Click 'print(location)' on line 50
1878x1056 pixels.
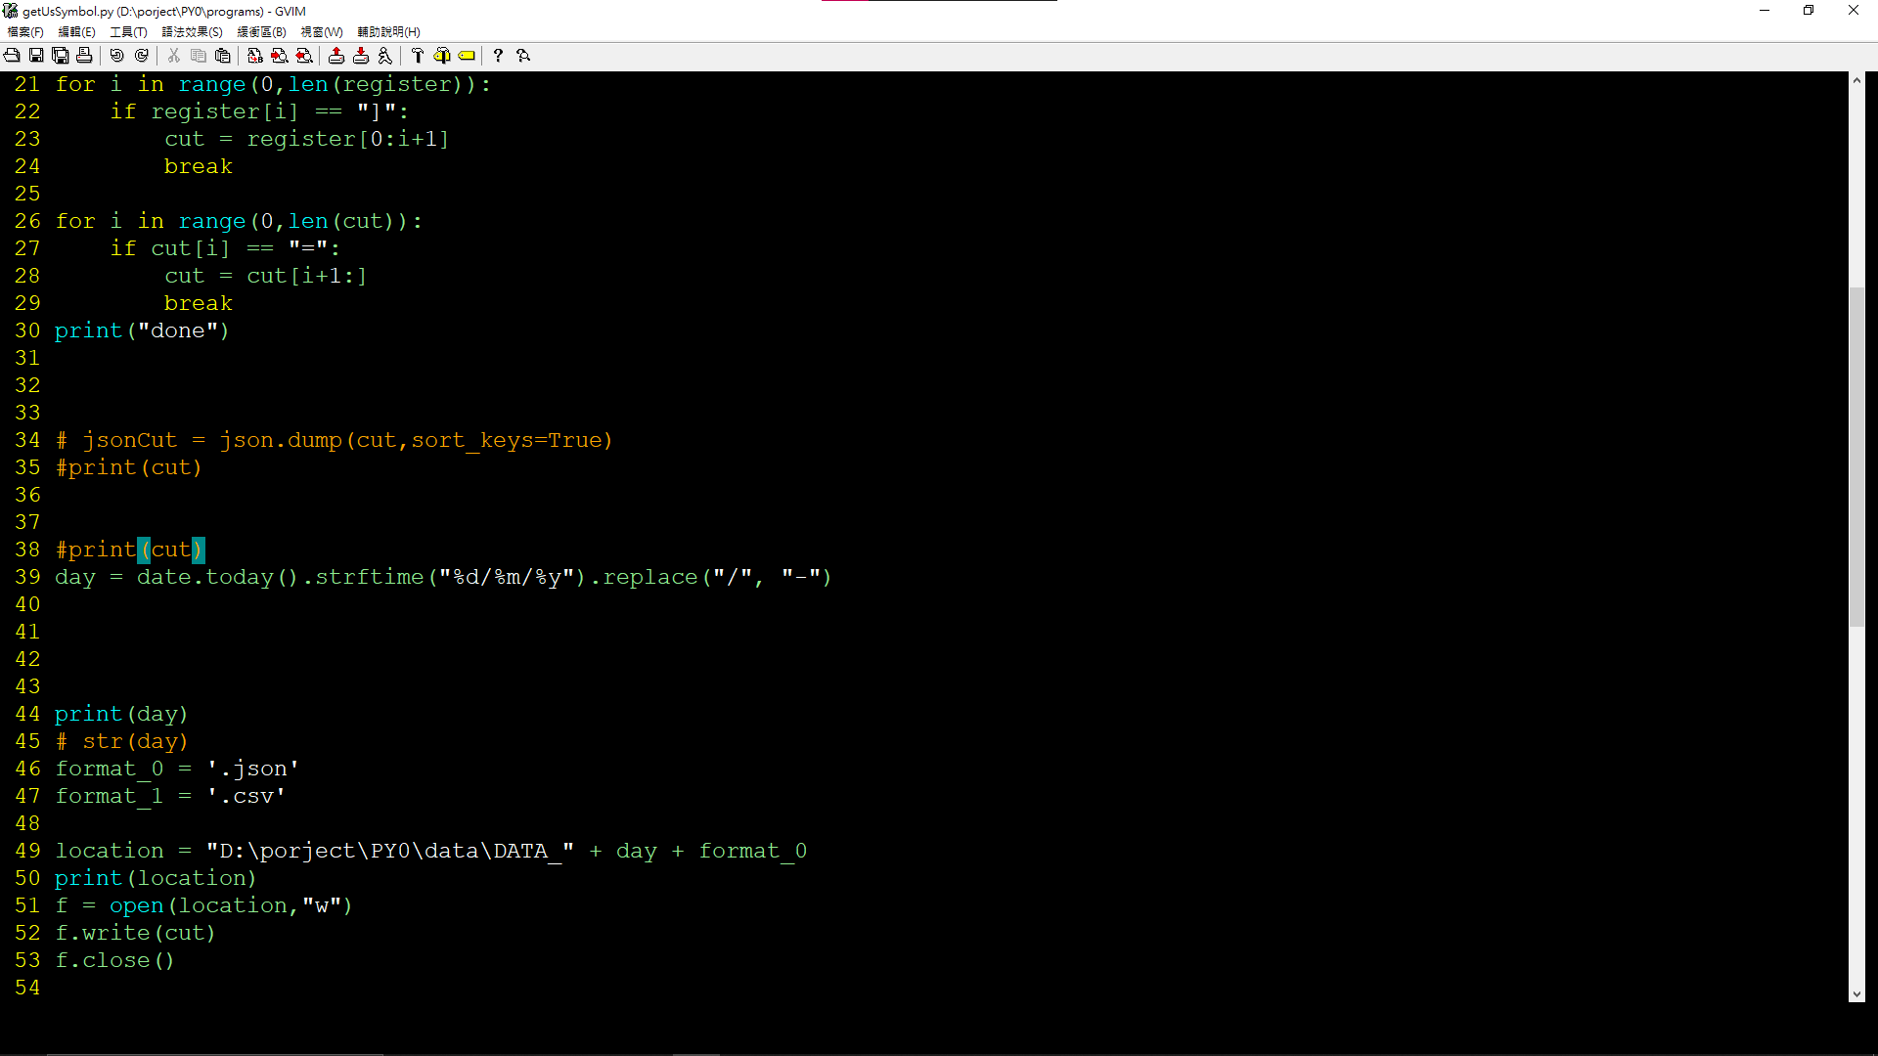click(156, 879)
